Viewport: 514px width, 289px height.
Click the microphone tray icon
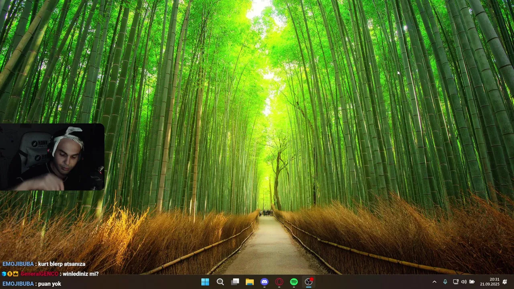click(445, 282)
